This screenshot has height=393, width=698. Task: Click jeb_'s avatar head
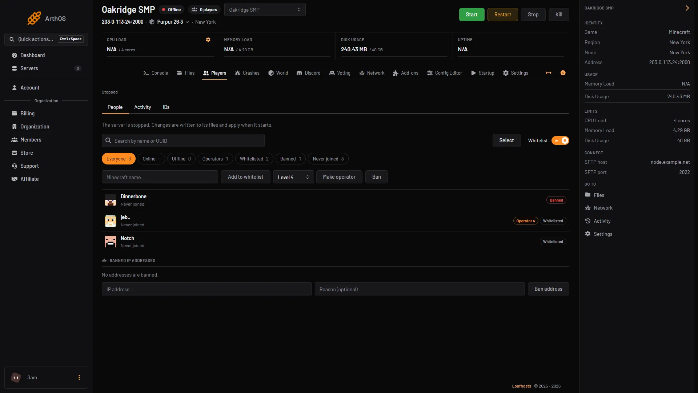pos(111,221)
